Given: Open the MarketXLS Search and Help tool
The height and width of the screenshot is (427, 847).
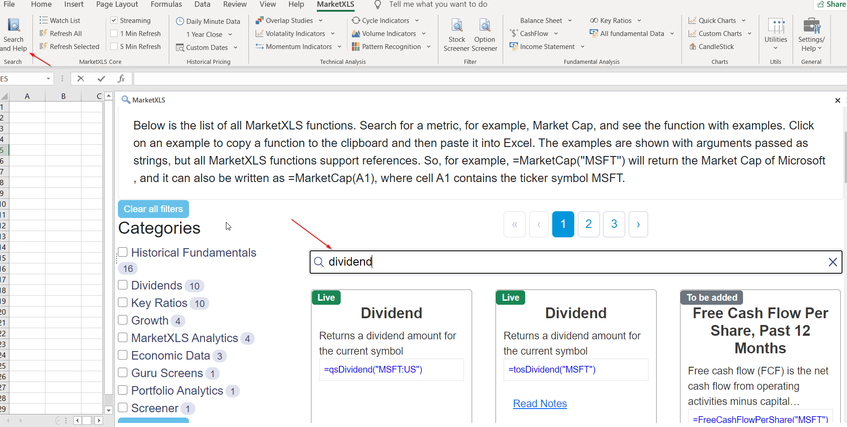Looking at the screenshot, I should coord(14,31).
